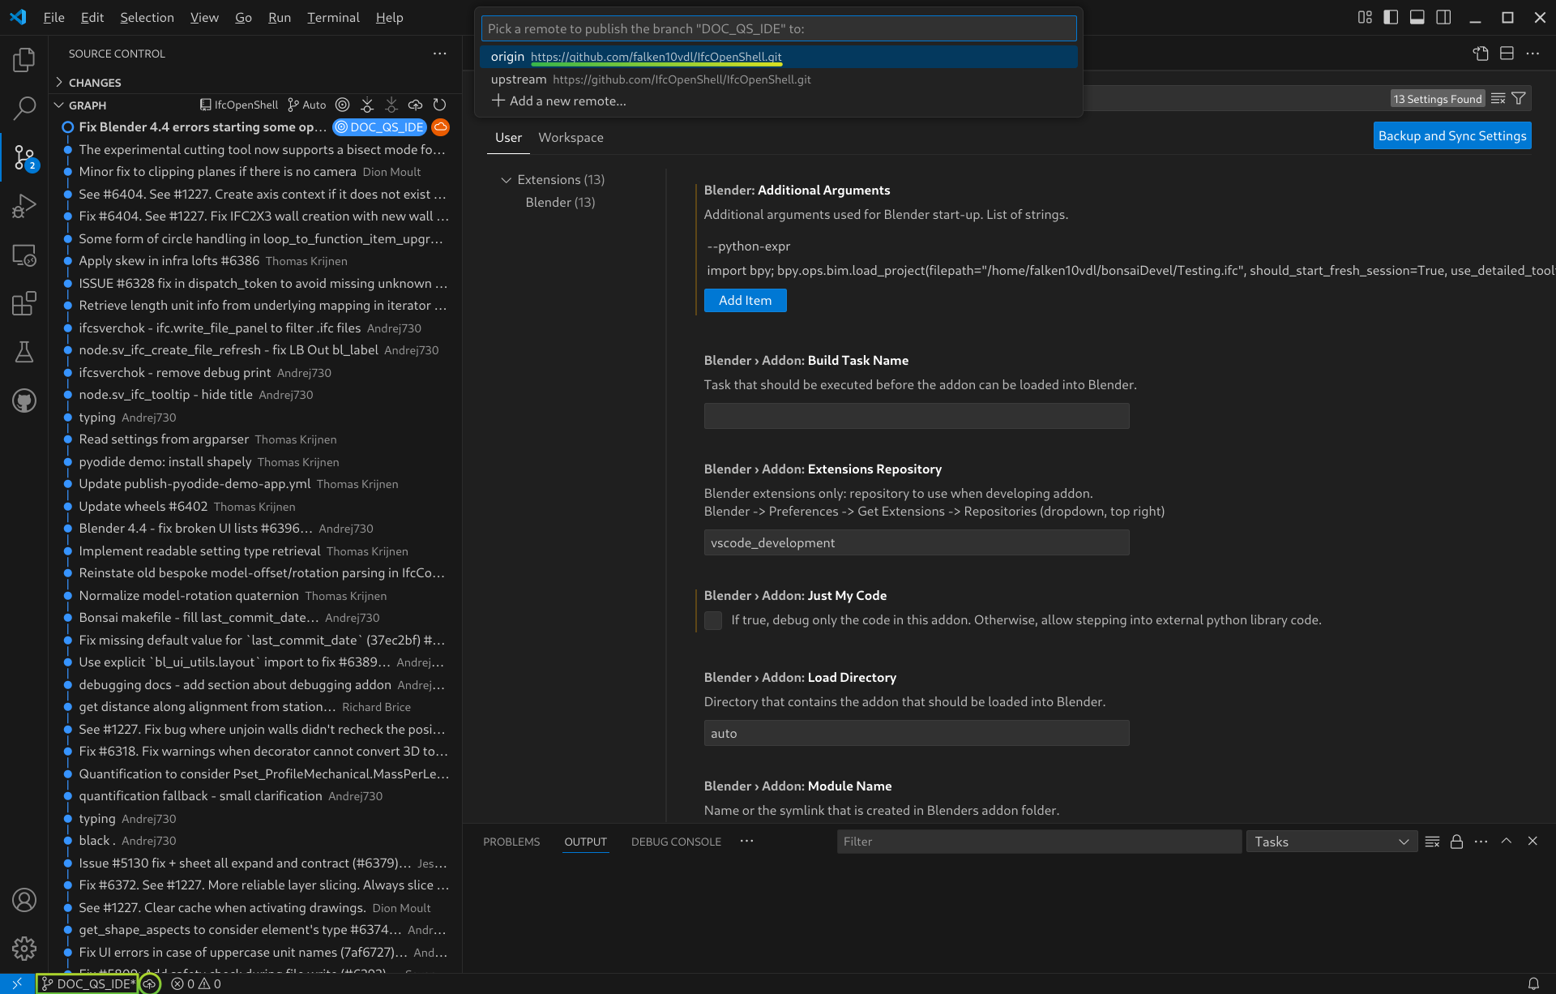
Task: Open editor more actions ellipsis
Action: (1532, 54)
